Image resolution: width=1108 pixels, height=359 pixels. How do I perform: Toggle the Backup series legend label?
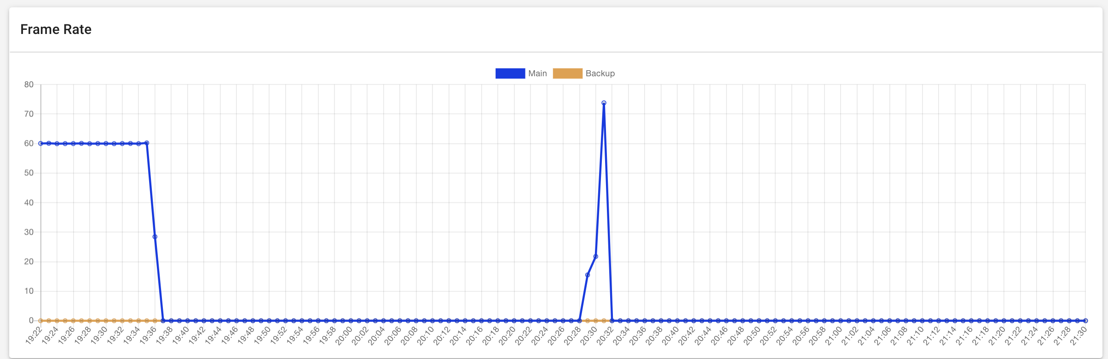coord(600,73)
